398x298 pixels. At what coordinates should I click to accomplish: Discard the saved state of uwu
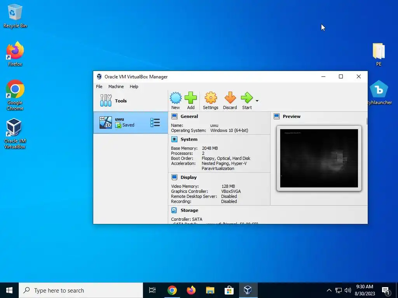[x=230, y=100]
